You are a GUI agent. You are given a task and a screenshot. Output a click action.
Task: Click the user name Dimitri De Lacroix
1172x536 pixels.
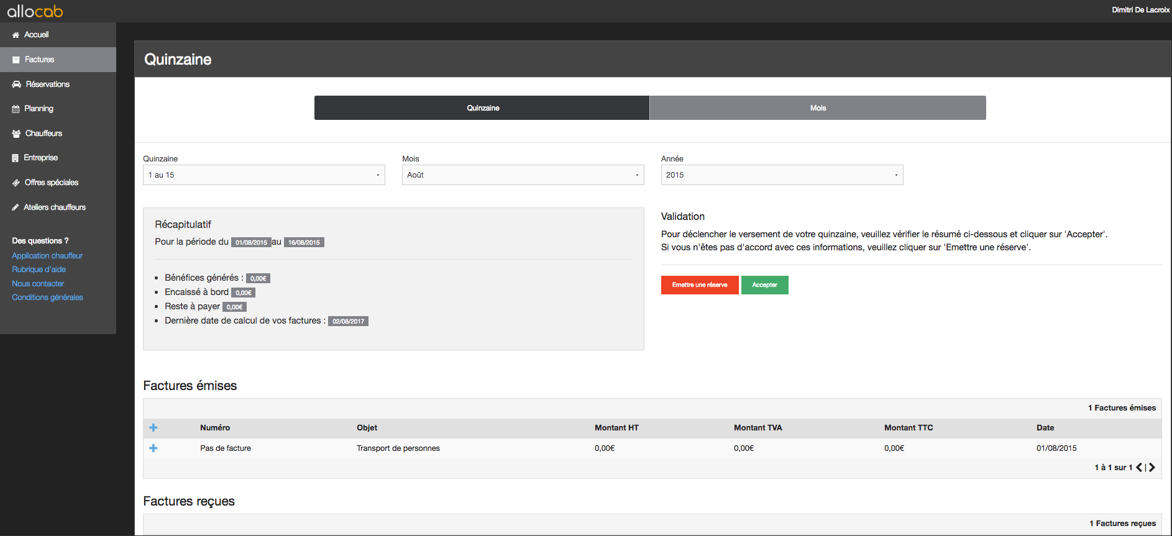pyautogui.click(x=1141, y=10)
